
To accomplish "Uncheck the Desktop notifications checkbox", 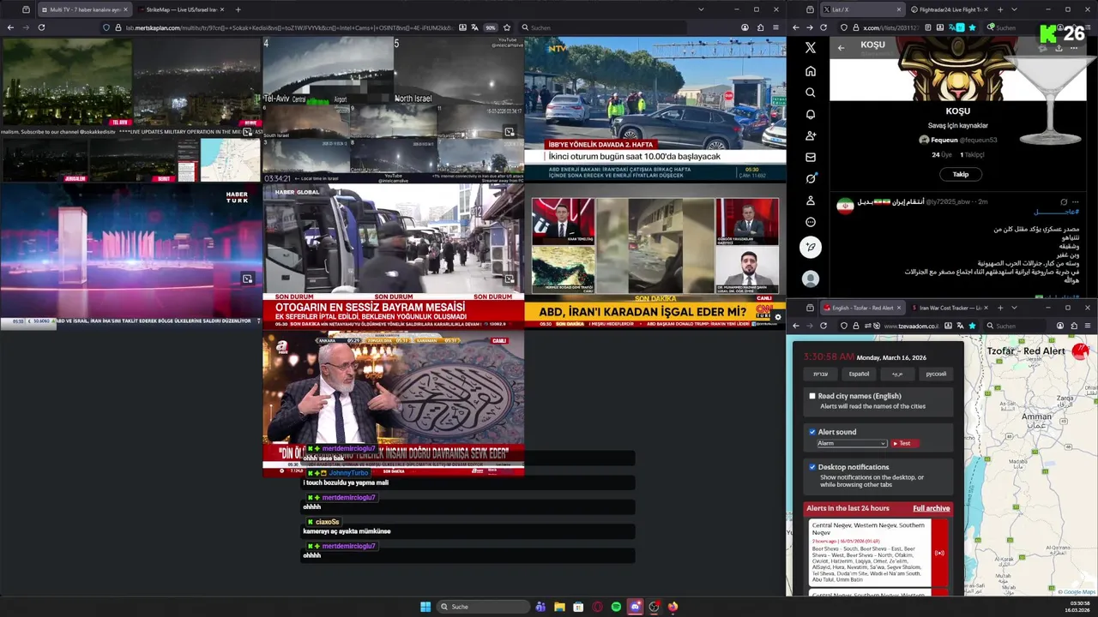I will click(812, 467).
